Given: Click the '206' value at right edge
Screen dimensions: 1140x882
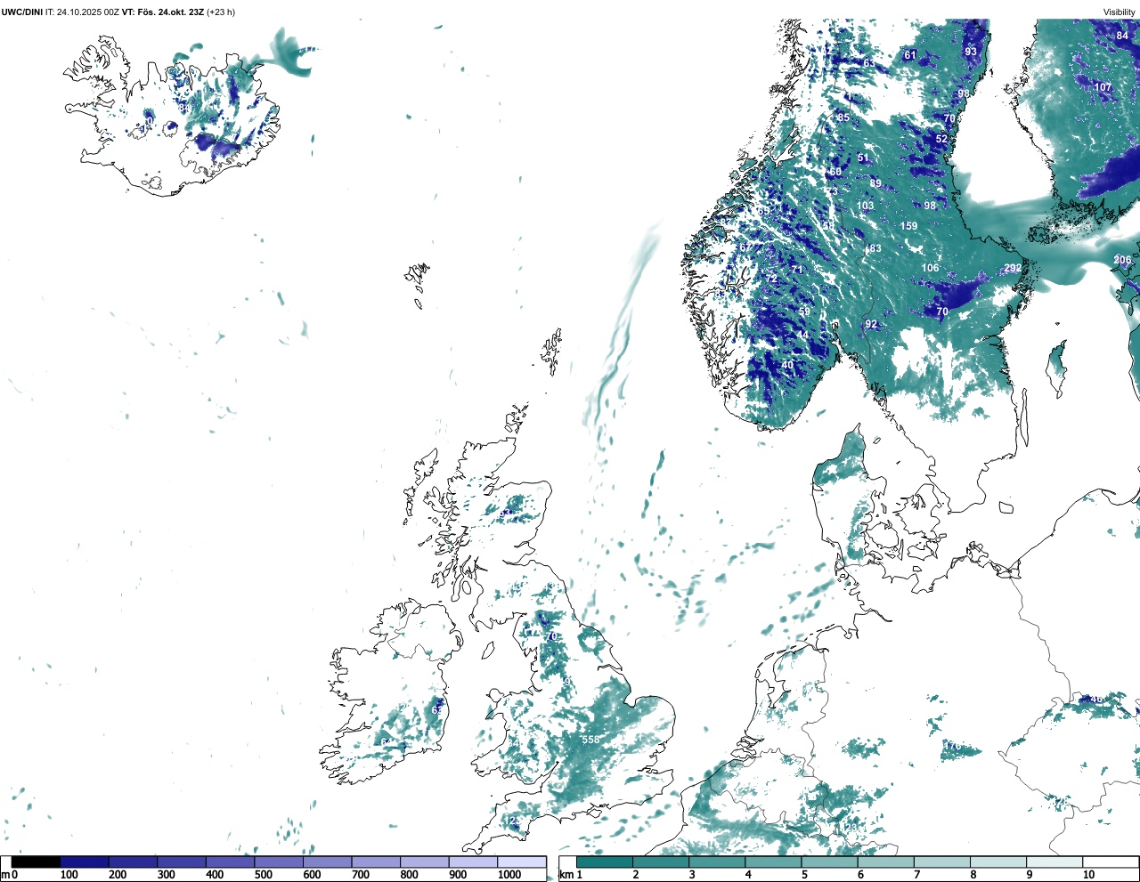Looking at the screenshot, I should pos(1122,261).
